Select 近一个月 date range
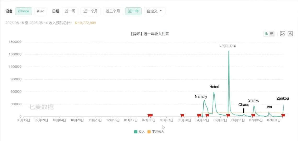 click(x=90, y=11)
